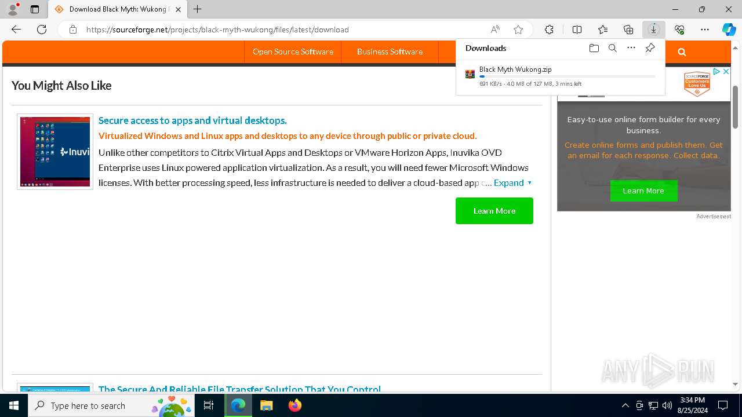
Task: Open volume control in system tray
Action: click(x=667, y=405)
